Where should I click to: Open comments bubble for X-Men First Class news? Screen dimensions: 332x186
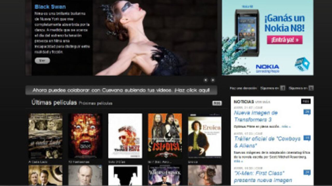307,172
